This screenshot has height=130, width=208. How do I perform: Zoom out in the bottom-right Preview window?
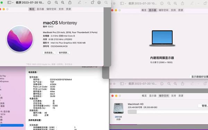pyautogui.click(x=169, y=84)
